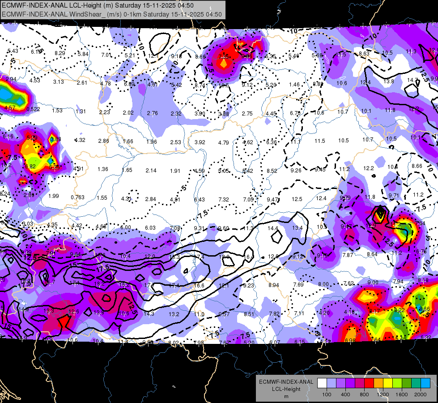Image resolution: width=438 pixels, height=403 pixels.
Task: Click the wind shear value 2.14
Action: pos(151,170)
